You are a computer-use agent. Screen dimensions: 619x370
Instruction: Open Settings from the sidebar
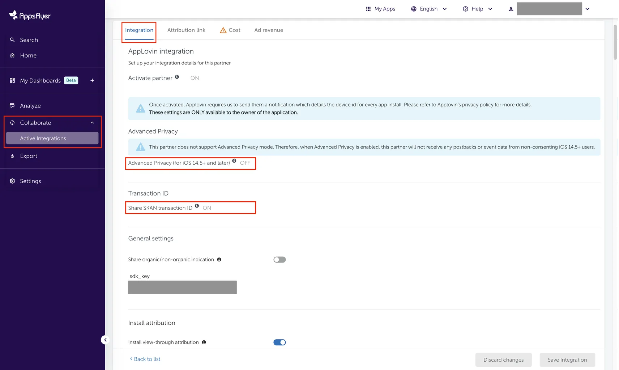tap(30, 181)
